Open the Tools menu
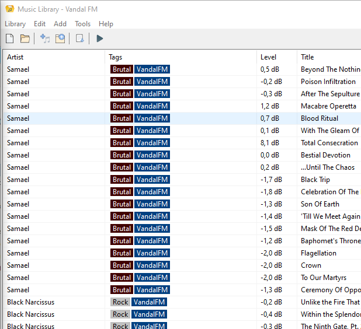 (x=82, y=24)
